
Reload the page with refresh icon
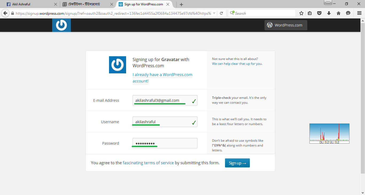[221, 13]
